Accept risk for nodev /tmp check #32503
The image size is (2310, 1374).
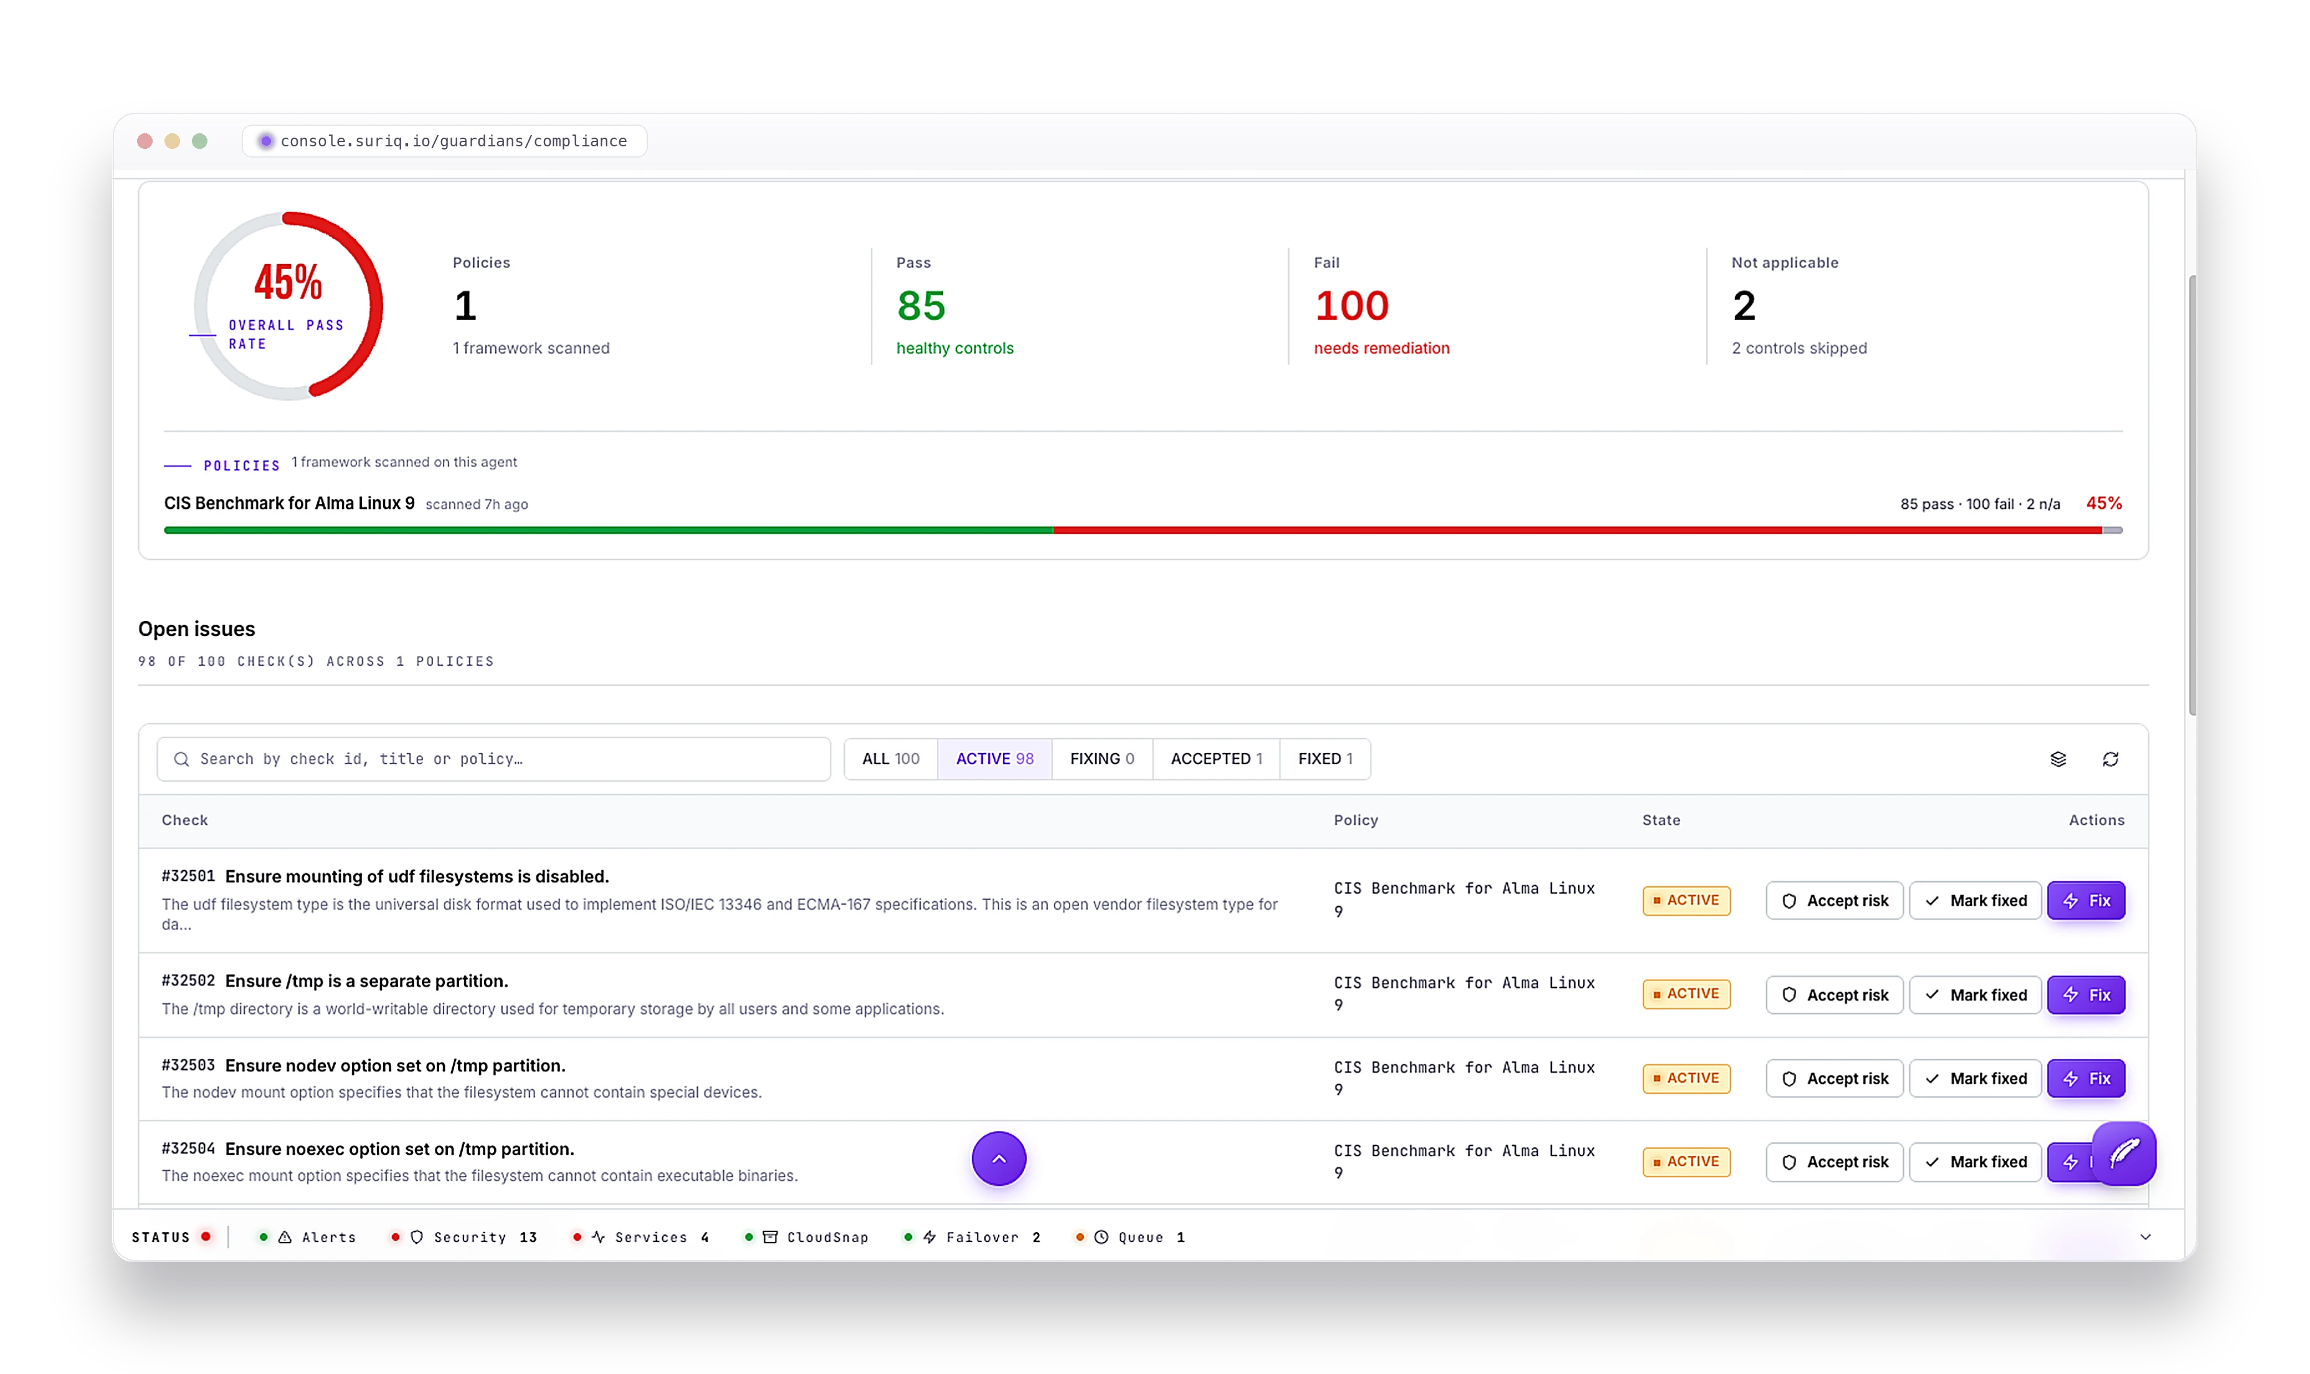[x=1834, y=1079]
